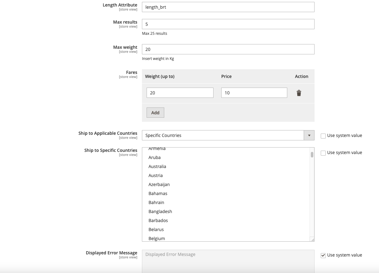Select Belarus in the countries list
Image resolution: width=379 pixels, height=273 pixels.
point(156,230)
